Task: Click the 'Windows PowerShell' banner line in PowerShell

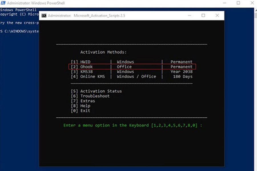Action: click(x=18, y=10)
